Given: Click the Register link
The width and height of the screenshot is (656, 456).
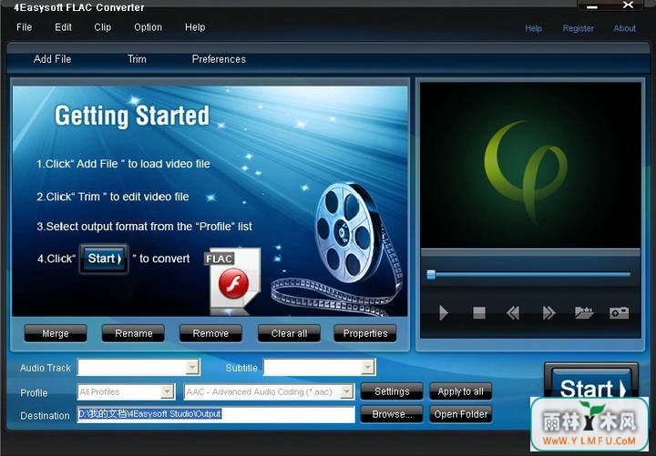Looking at the screenshot, I should click(x=579, y=28).
